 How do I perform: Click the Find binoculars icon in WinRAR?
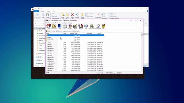click(x=75, y=27)
